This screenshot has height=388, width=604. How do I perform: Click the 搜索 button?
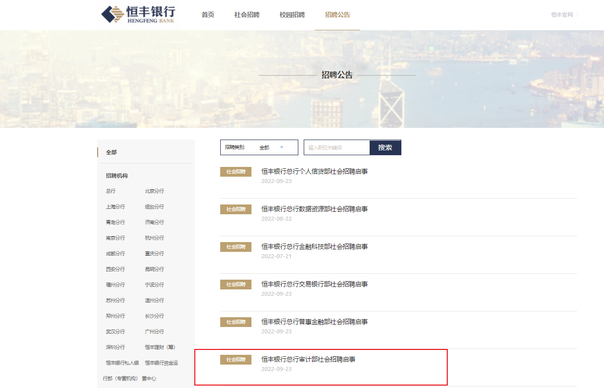pyautogui.click(x=385, y=147)
